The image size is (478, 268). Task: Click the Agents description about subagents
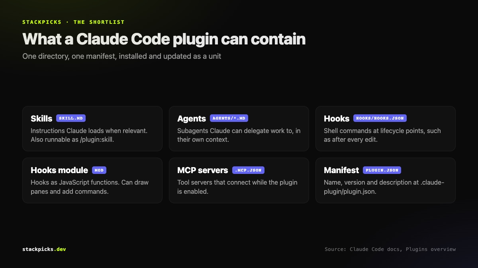pos(239,135)
